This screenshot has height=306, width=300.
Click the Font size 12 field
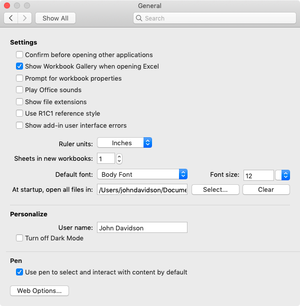click(258, 175)
